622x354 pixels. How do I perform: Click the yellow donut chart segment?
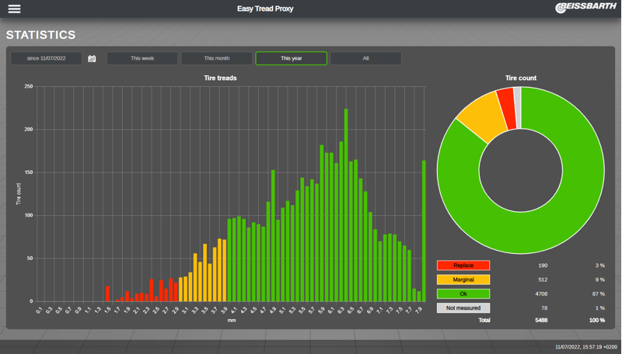pyautogui.click(x=478, y=115)
